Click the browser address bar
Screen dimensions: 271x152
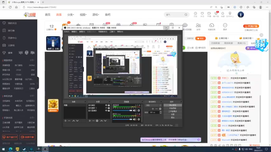click(x=116, y=7)
